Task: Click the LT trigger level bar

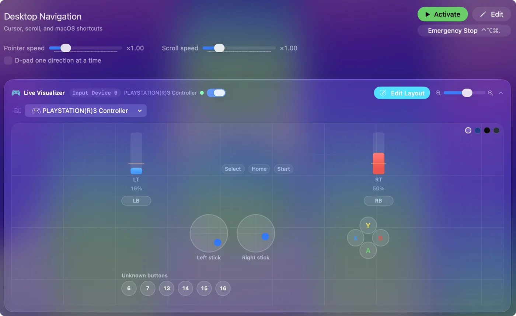Action: coord(136,153)
